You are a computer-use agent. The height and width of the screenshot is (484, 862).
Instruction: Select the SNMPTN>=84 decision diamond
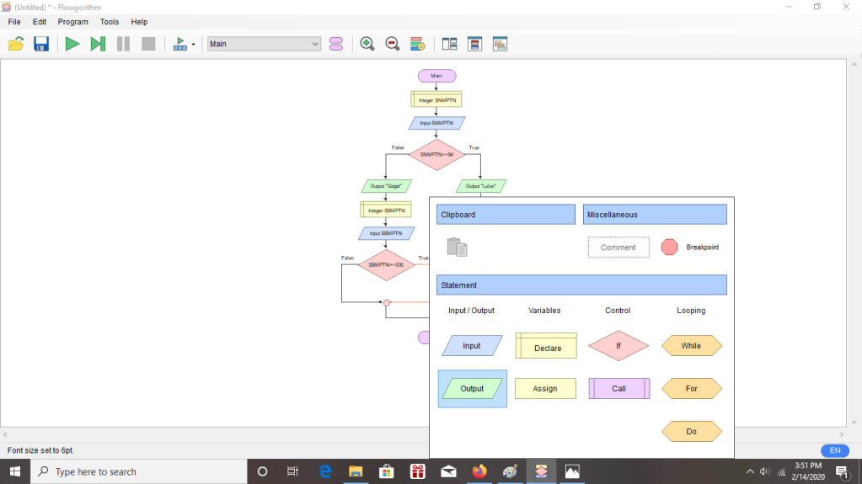(436, 154)
